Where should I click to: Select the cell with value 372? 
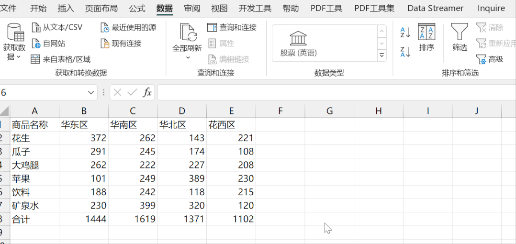pyautogui.click(x=84, y=138)
